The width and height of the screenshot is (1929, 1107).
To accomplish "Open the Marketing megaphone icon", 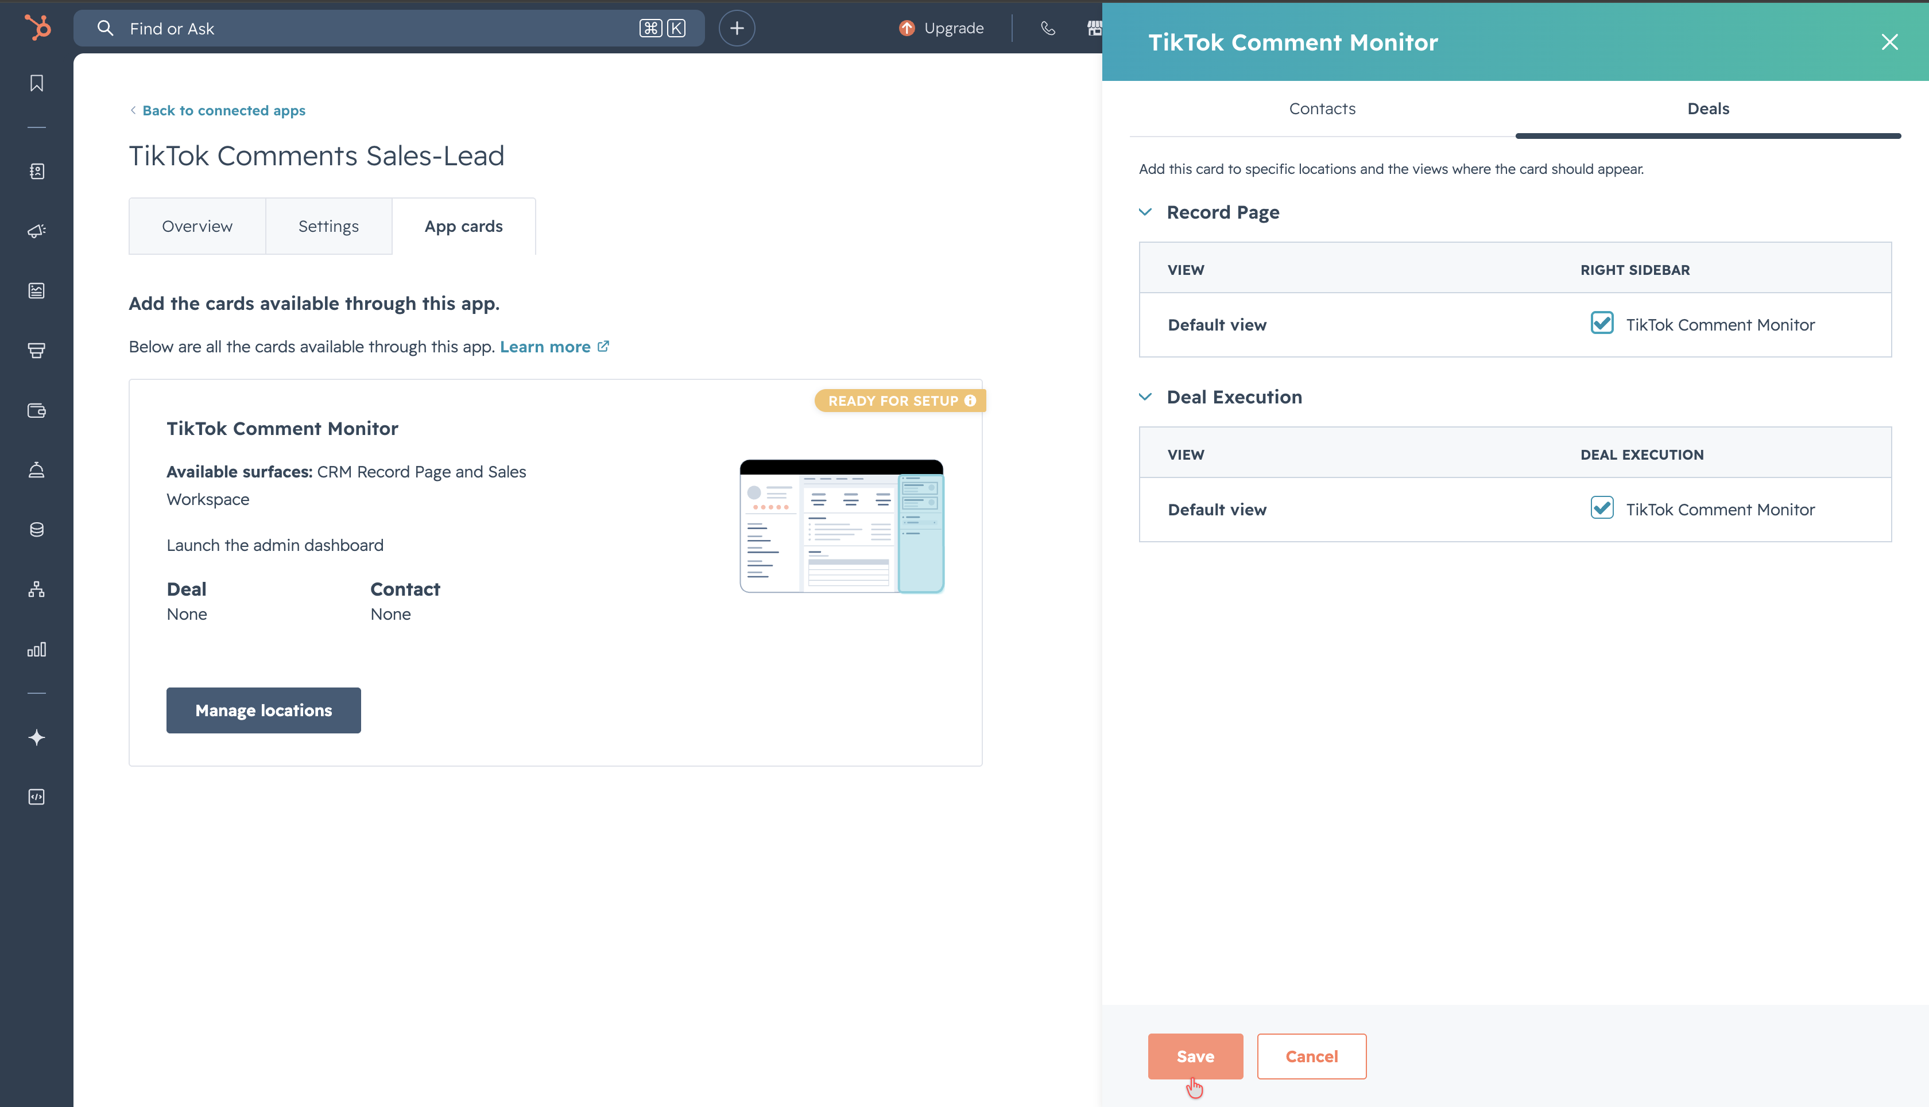I will point(37,231).
